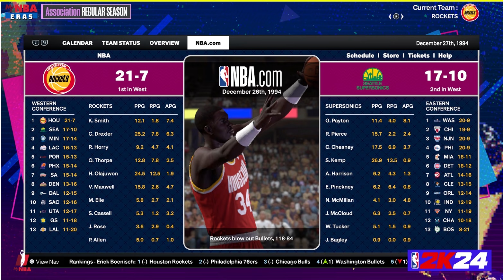Open the Tickets link

tap(419, 55)
